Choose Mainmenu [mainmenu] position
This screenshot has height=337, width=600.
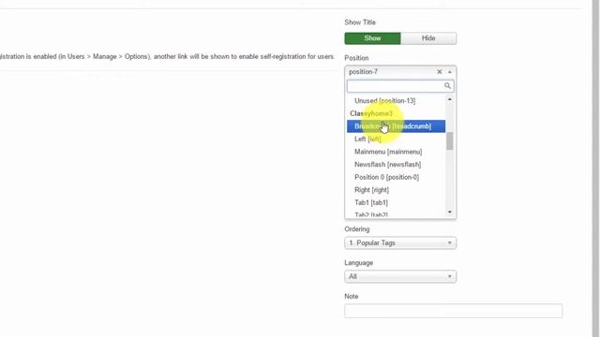(396, 152)
